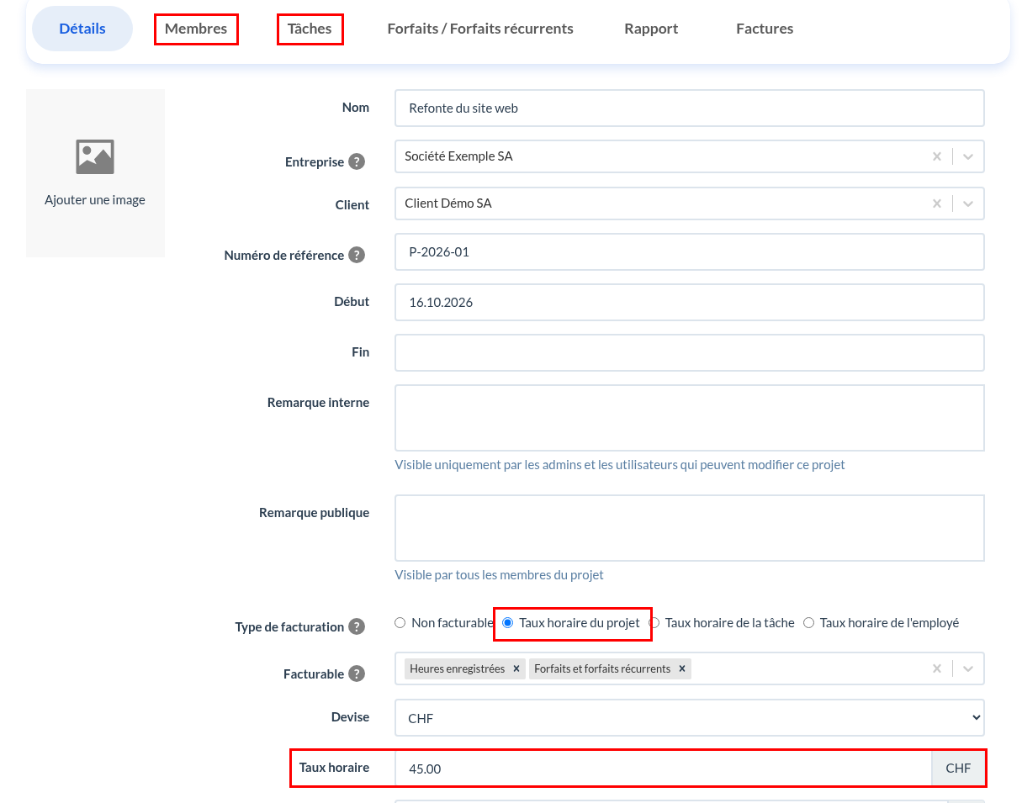Choose Taux horaire de la tâche

[x=654, y=623]
